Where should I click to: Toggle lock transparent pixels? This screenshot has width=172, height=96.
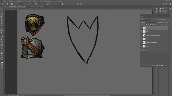(146, 25)
